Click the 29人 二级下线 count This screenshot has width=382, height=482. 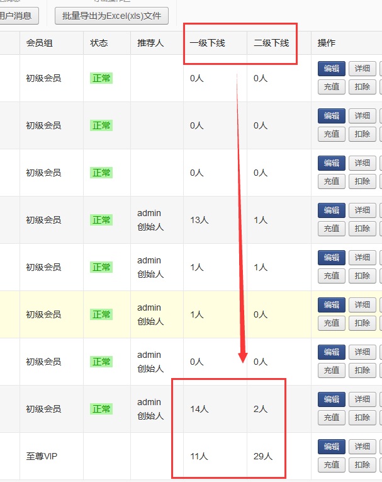coord(263,456)
